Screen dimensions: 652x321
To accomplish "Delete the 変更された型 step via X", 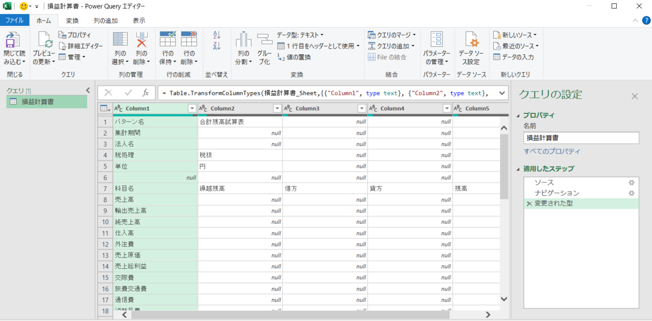I will (x=529, y=203).
